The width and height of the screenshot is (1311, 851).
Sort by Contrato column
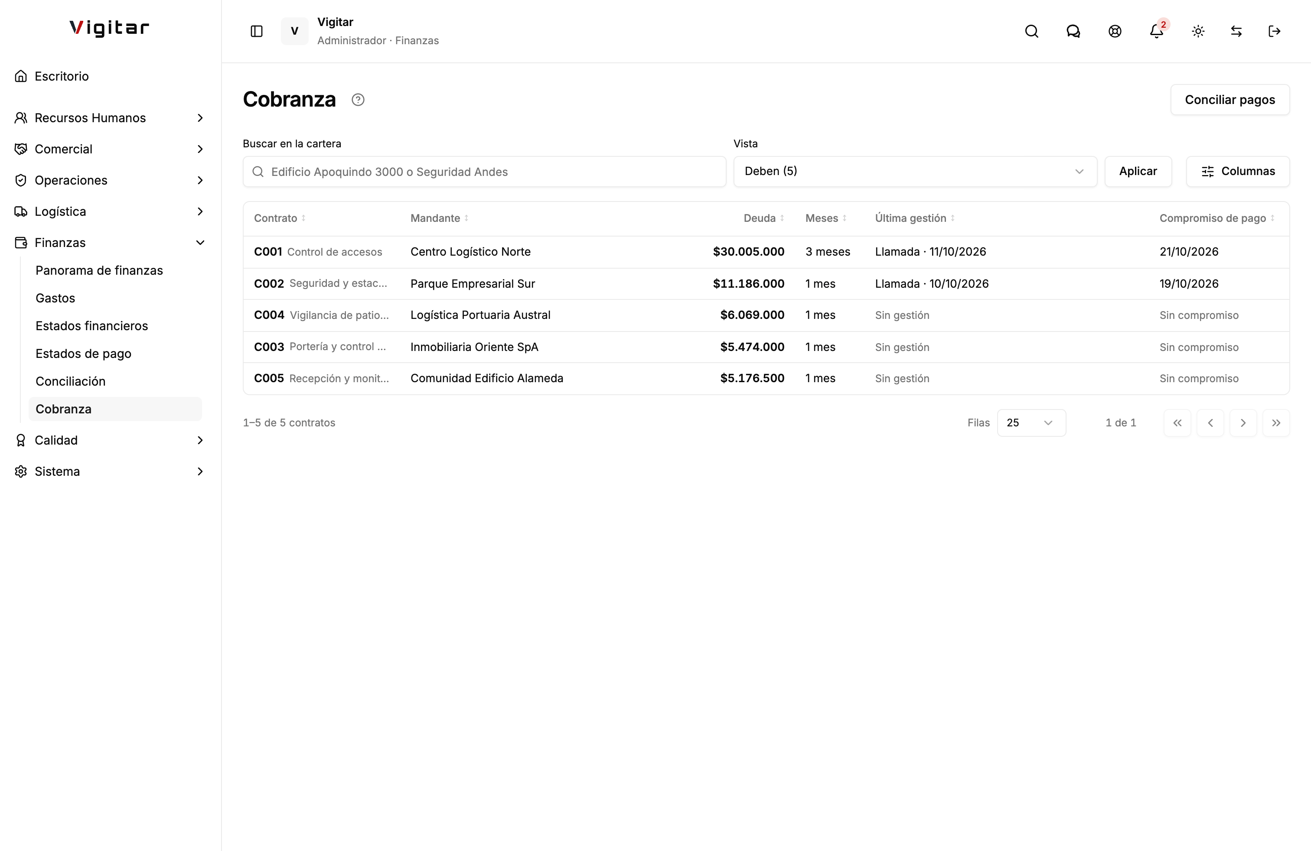click(280, 218)
